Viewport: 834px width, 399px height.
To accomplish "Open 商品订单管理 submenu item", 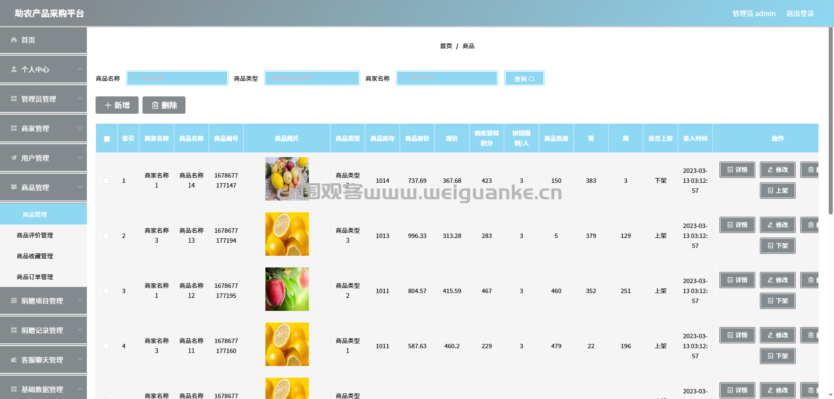I will click(43, 277).
